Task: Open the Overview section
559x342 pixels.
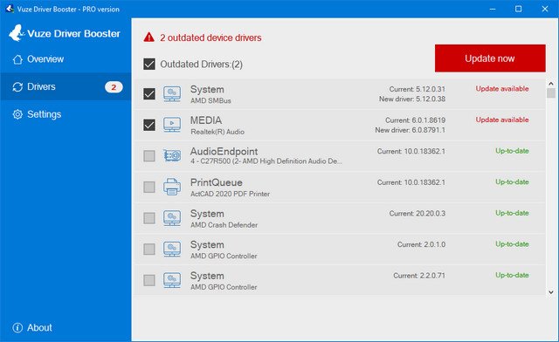Action: 66,59
